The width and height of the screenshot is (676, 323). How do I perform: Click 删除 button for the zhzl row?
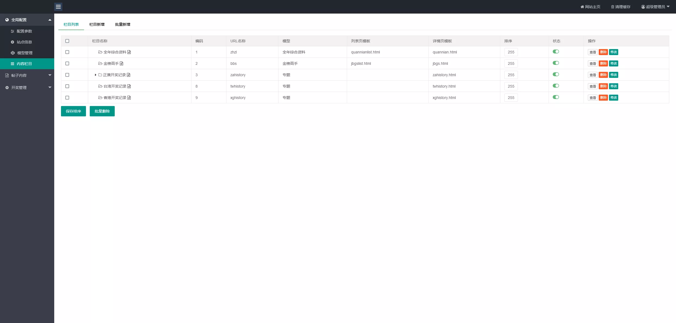[x=603, y=52]
